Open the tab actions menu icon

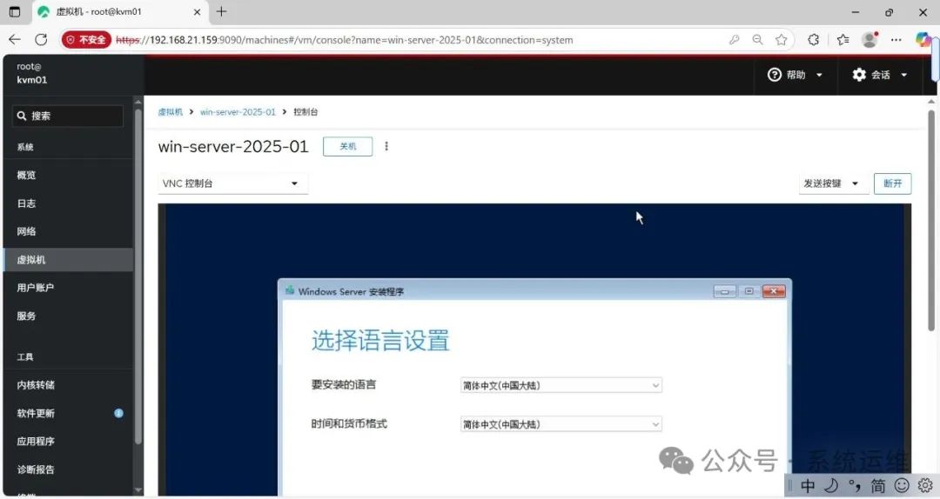coord(15,12)
